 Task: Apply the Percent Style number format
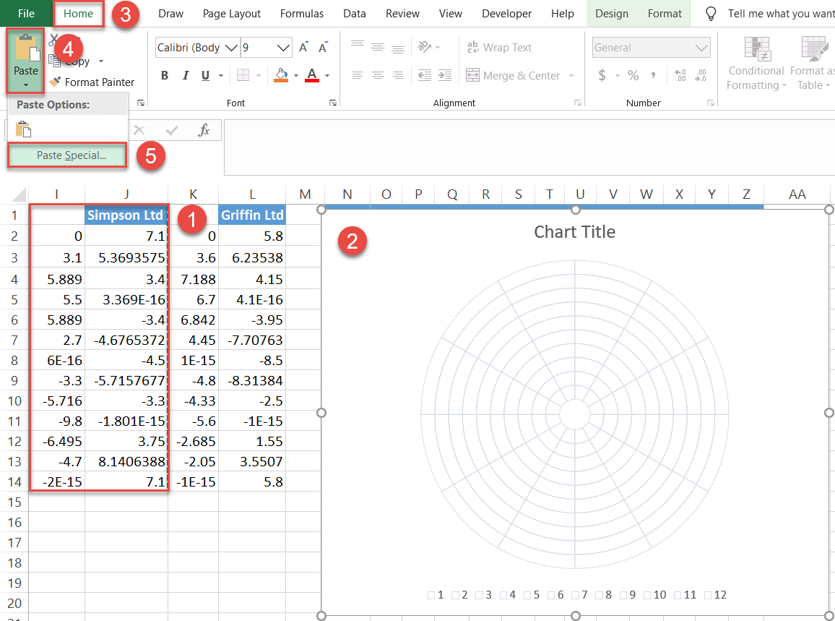click(633, 74)
